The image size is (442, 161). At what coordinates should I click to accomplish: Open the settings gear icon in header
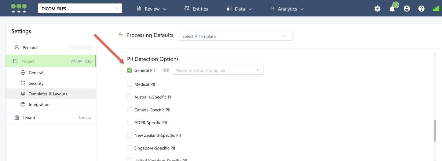point(378,9)
